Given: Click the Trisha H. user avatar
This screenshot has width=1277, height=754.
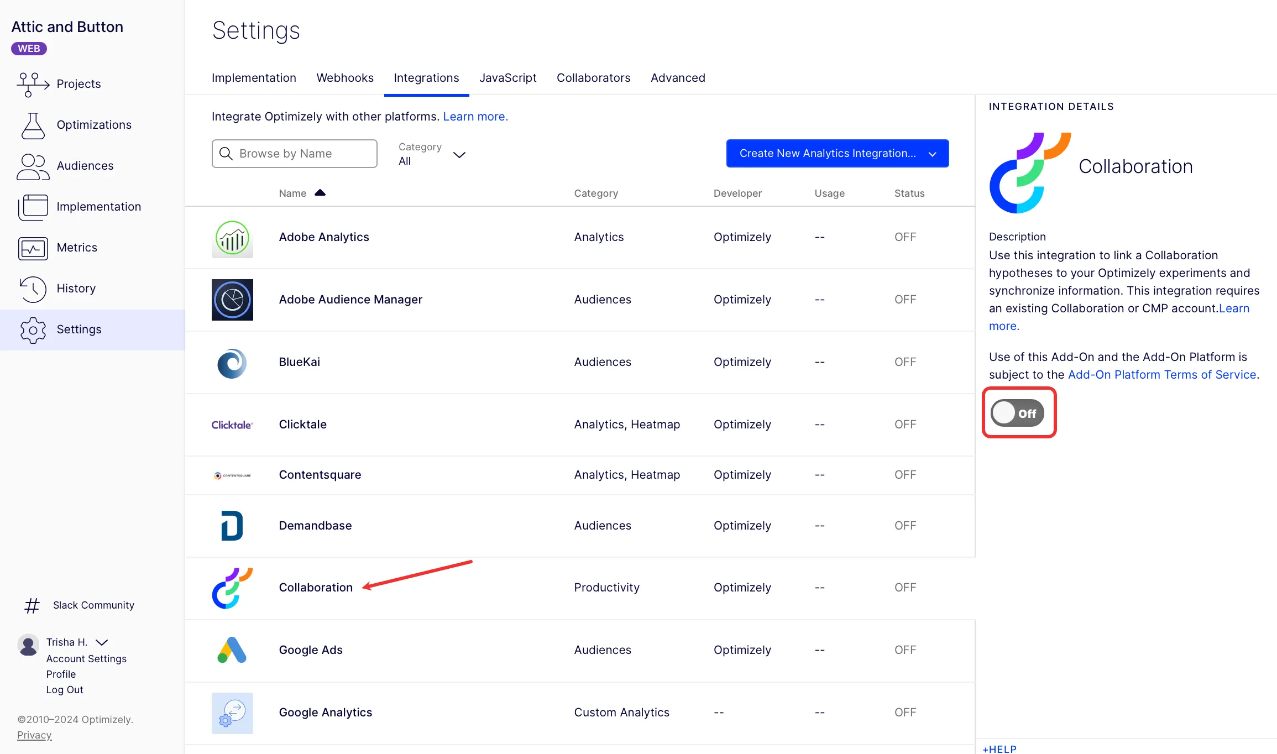Looking at the screenshot, I should pyautogui.click(x=28, y=645).
